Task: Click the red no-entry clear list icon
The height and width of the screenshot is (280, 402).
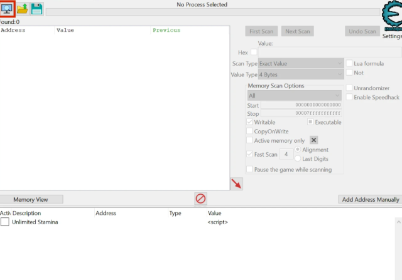Action: (x=200, y=199)
